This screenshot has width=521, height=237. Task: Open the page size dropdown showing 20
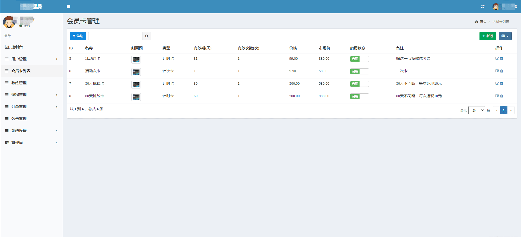476,110
